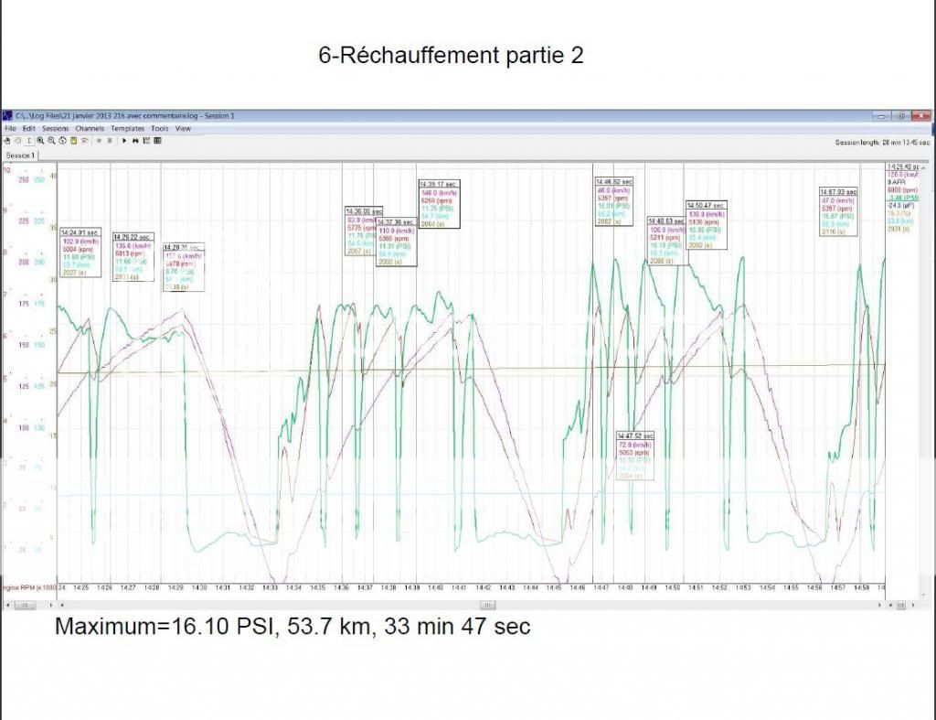Click the graph view toolbar icon
The image size is (936, 720).
point(147,141)
